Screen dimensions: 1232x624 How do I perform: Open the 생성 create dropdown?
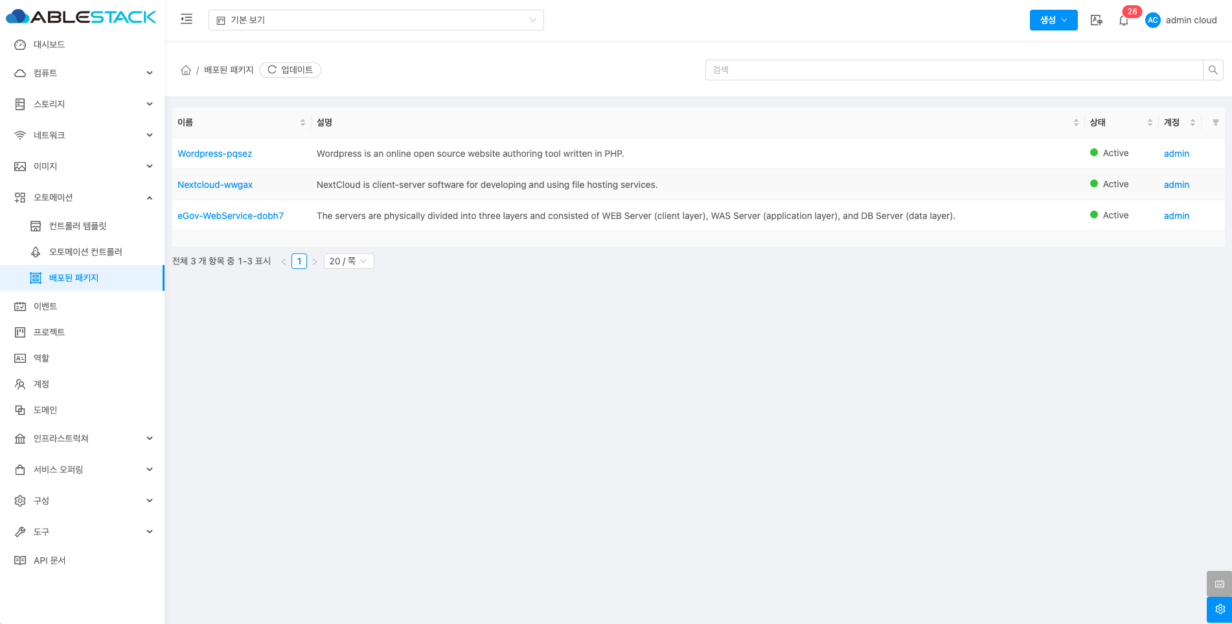coord(1054,20)
